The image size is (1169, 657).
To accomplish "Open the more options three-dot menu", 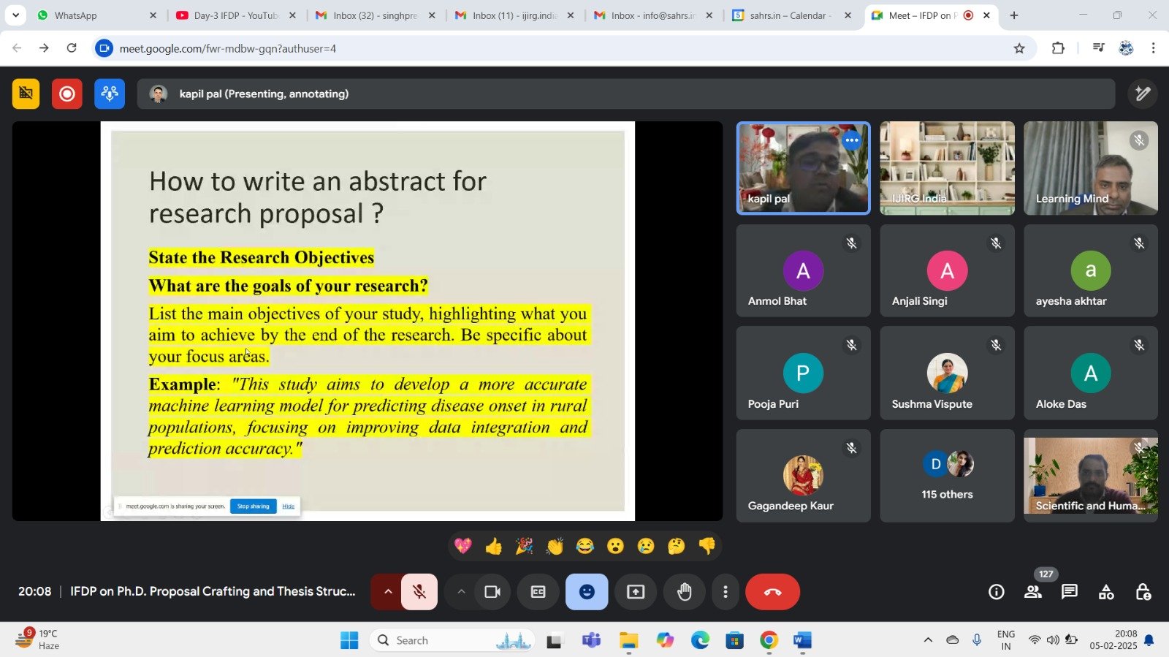I will click(x=725, y=592).
